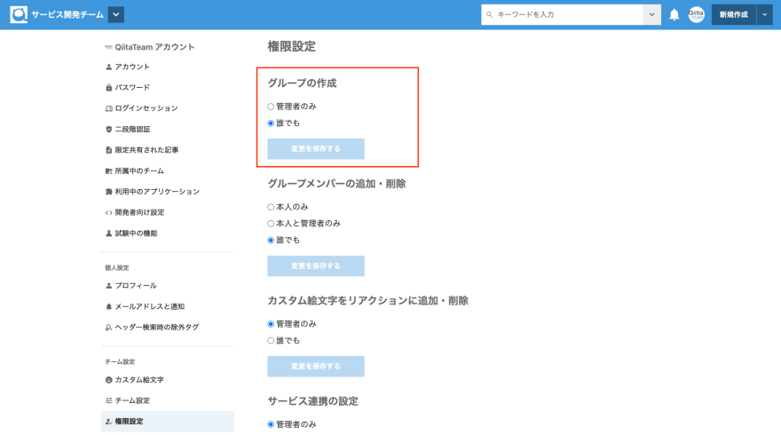Open 利用中のアプリケーション link
Screen dimensions: 781x435
click(x=157, y=192)
